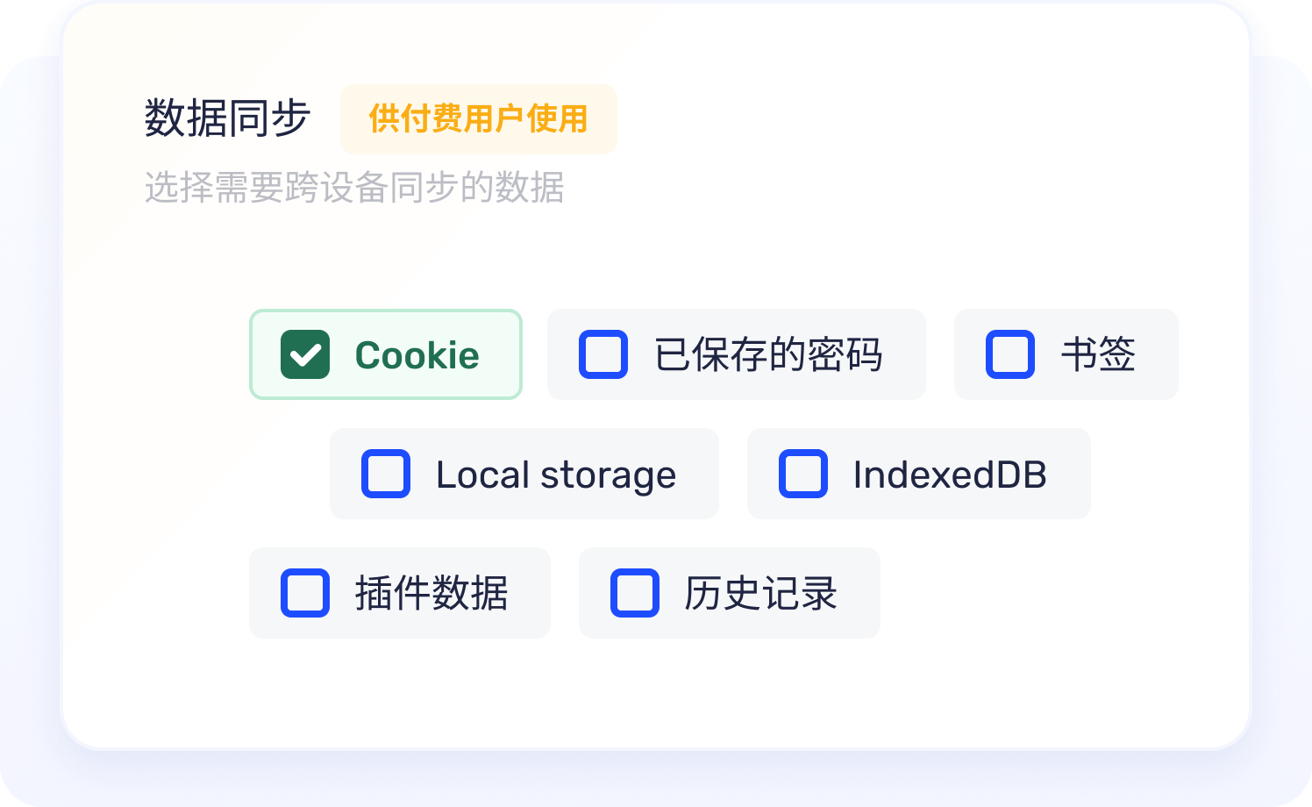1312x807 pixels.
Task: Select the 已保存的密码 sync card
Action: click(737, 354)
